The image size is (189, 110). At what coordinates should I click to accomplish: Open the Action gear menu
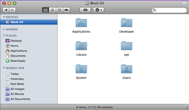click(99, 10)
